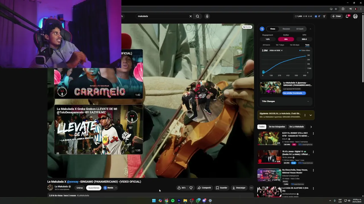Click the VPH 583.2 value
This screenshot has height=204, width=364.
pos(304,39)
